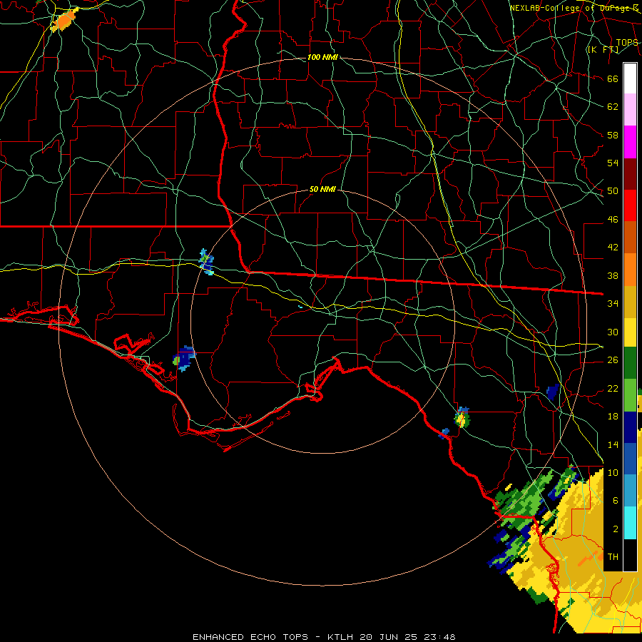Click the magenta legend swatch
This screenshot has height=642, width=642.
coord(630,142)
